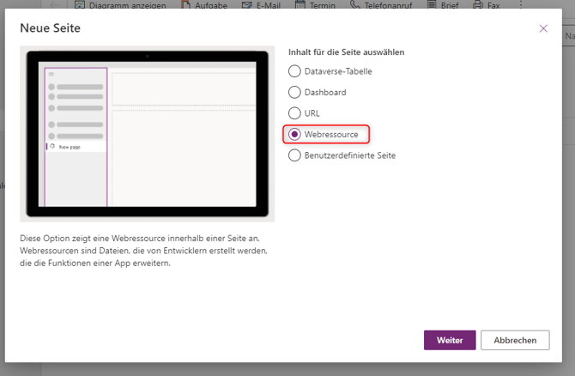Pick the Webressource radio option
Screen dimensions: 575x376
pos(295,135)
